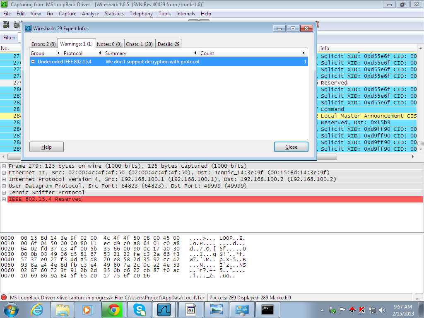The image size is (424, 318).
Task: Select the Warnings: 1 (1) tab
Action: [x=76, y=43]
